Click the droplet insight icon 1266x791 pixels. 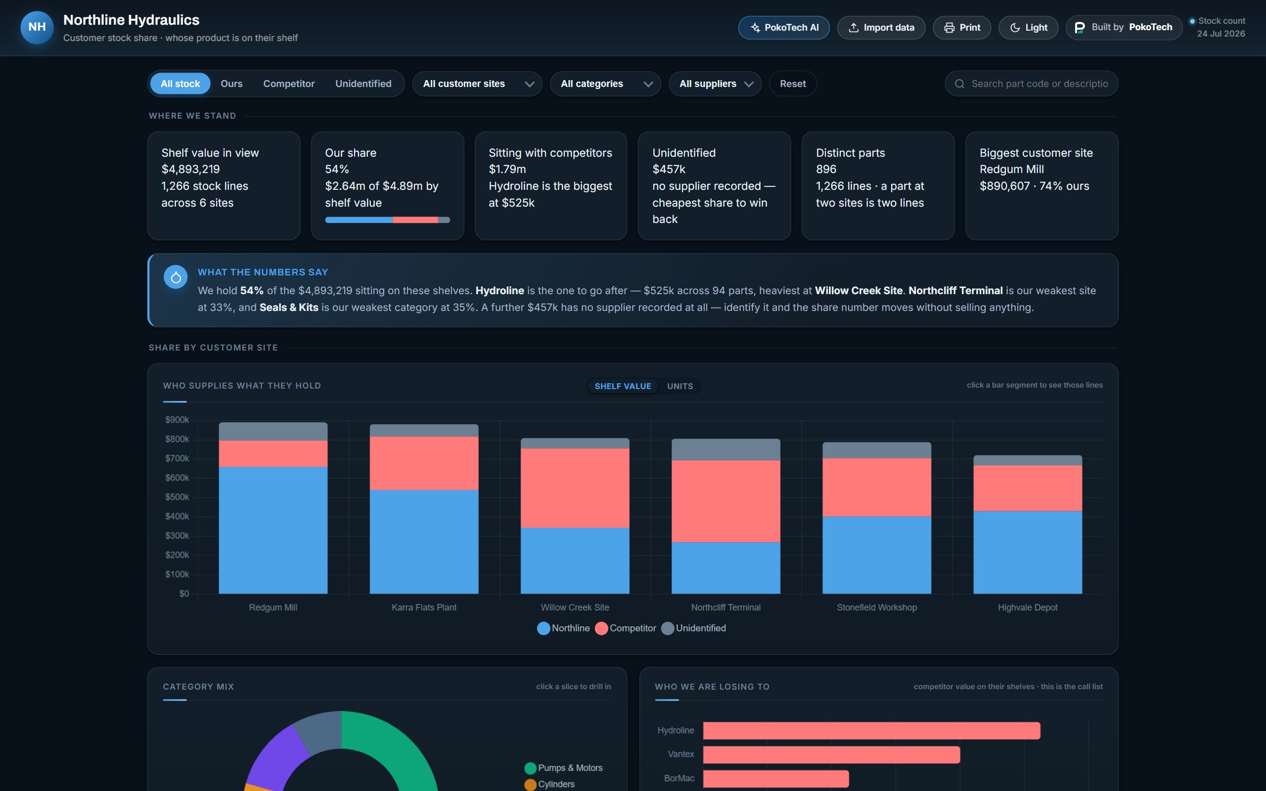click(x=176, y=277)
